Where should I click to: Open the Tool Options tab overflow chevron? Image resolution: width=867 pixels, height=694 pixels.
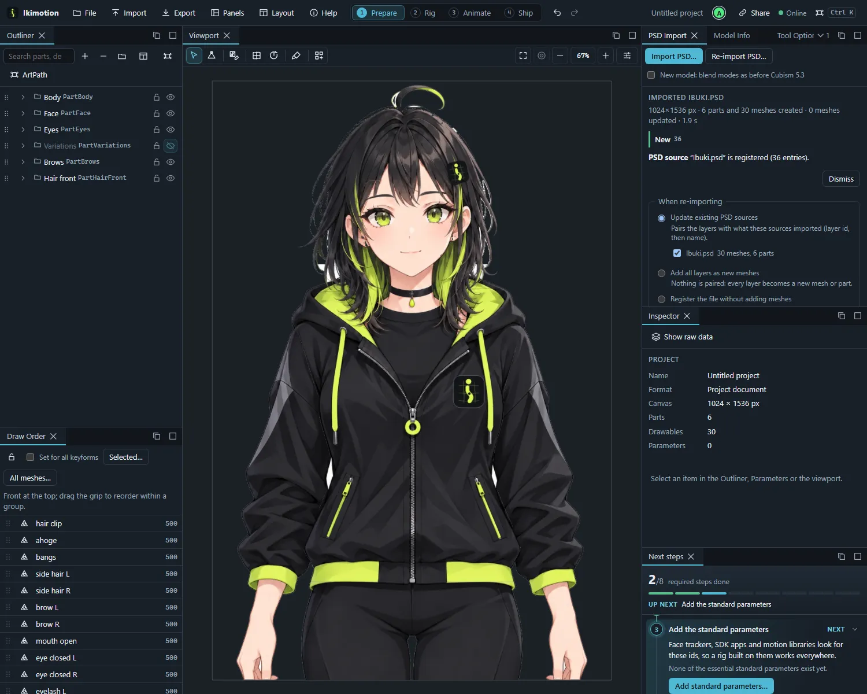coord(820,36)
